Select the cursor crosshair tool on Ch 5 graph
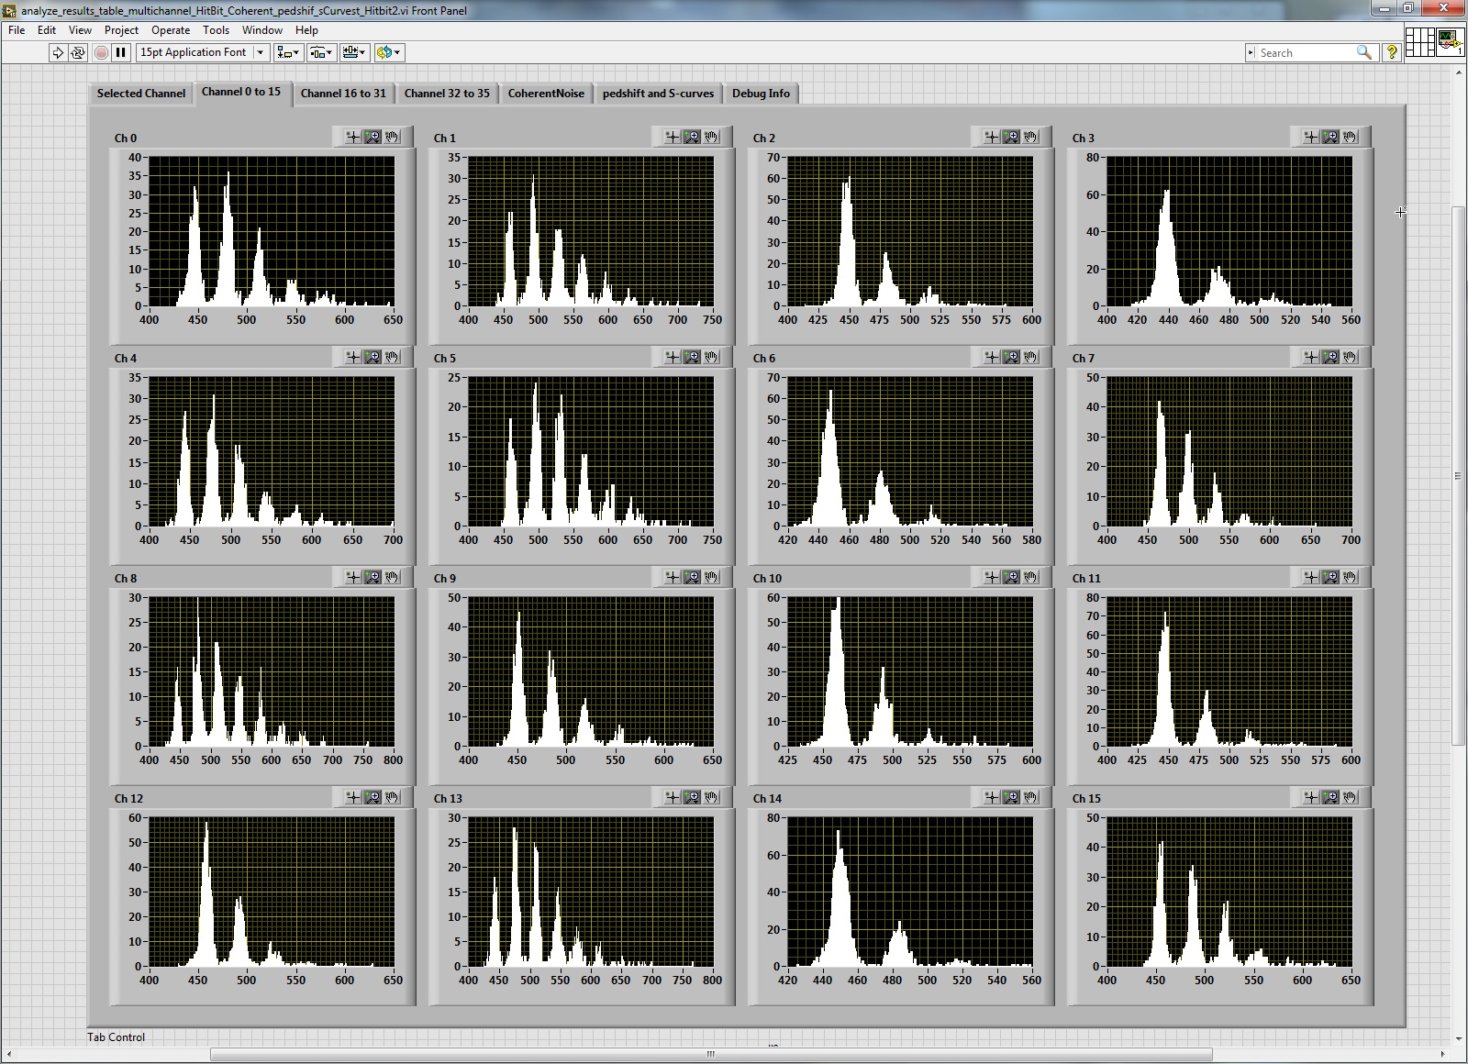1468x1064 pixels. coord(673,357)
